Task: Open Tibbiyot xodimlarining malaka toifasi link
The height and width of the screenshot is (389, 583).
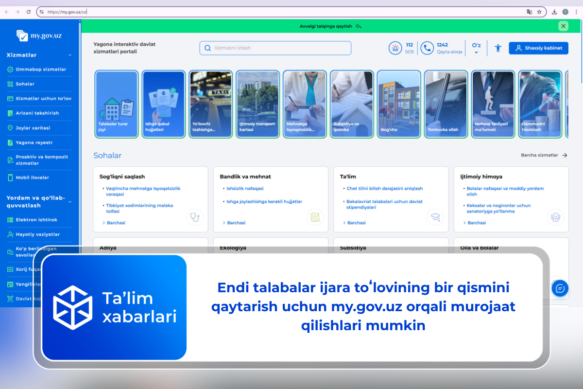Action: 139,208
